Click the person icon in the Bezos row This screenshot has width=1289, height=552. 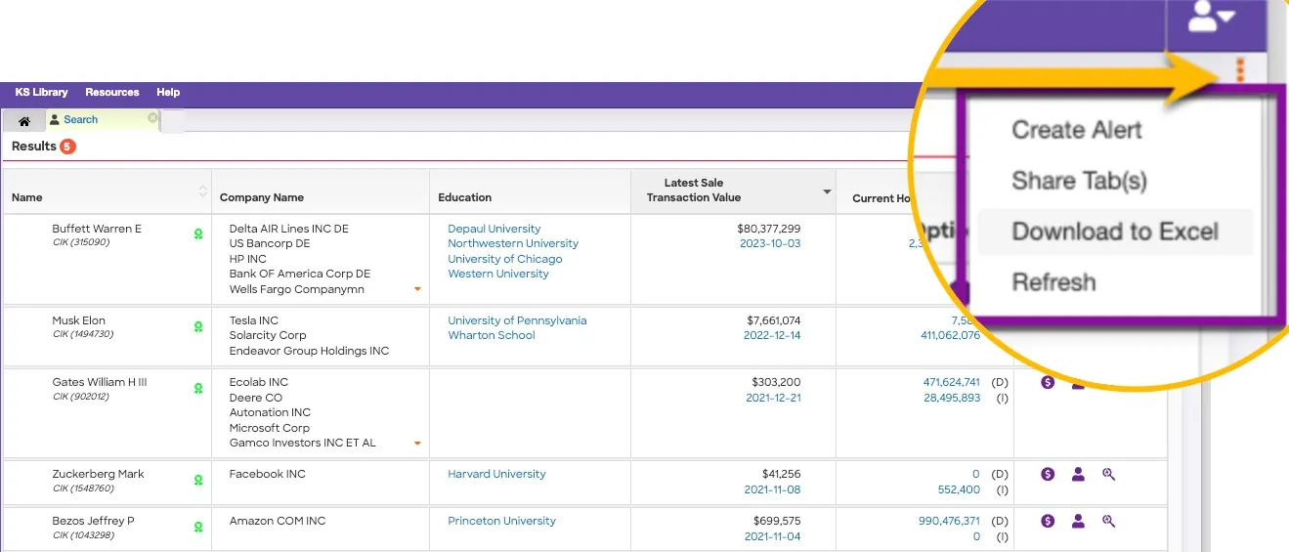point(1078,521)
